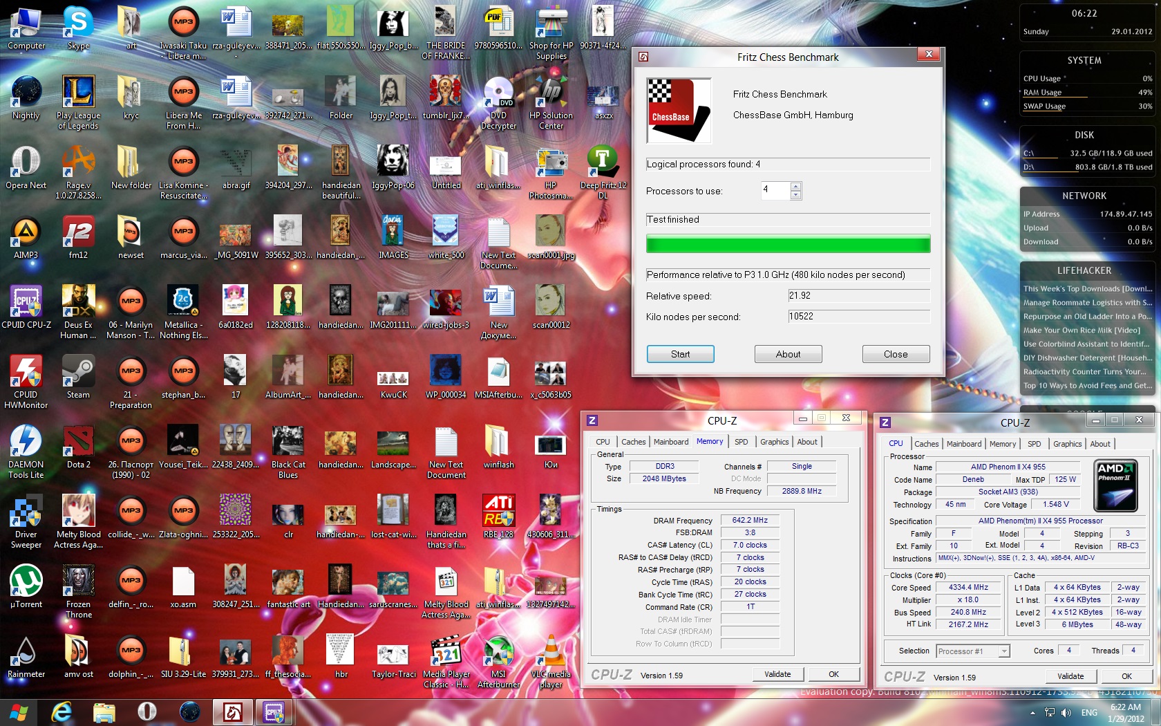Launch Media Player Classic shortcut
The height and width of the screenshot is (726, 1161).
[446, 661]
